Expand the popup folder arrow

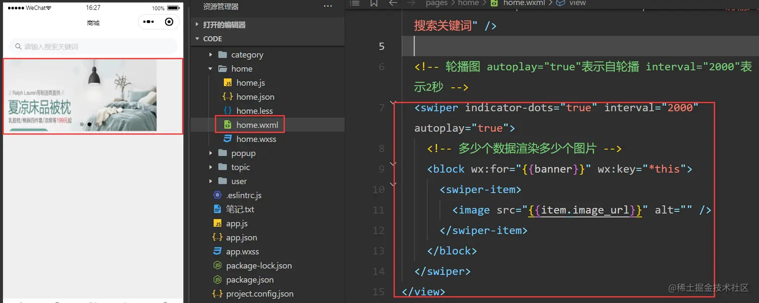click(x=210, y=153)
